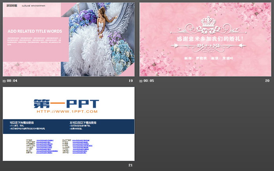Click the transition star icon under slide 20
Viewport: 274px width, 171px height.
pyautogui.click(x=141, y=81)
